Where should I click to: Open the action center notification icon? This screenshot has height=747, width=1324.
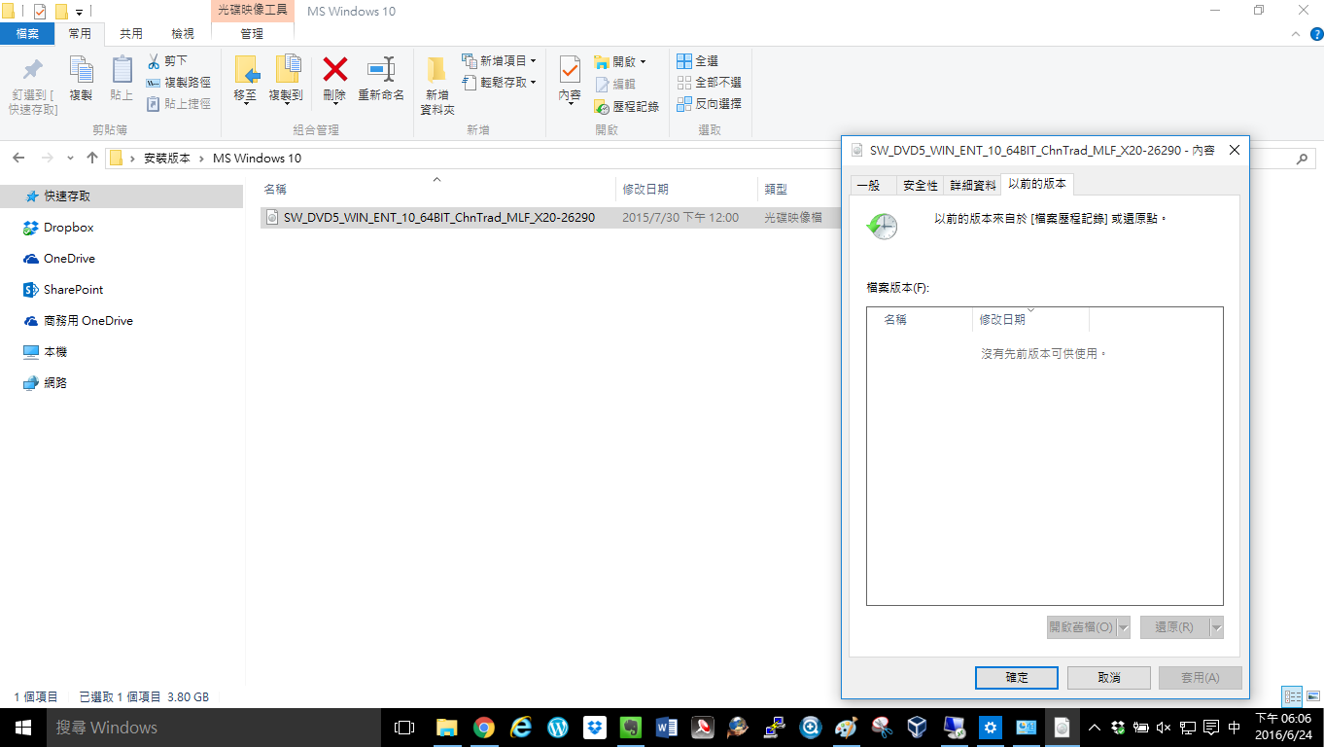[1211, 728]
